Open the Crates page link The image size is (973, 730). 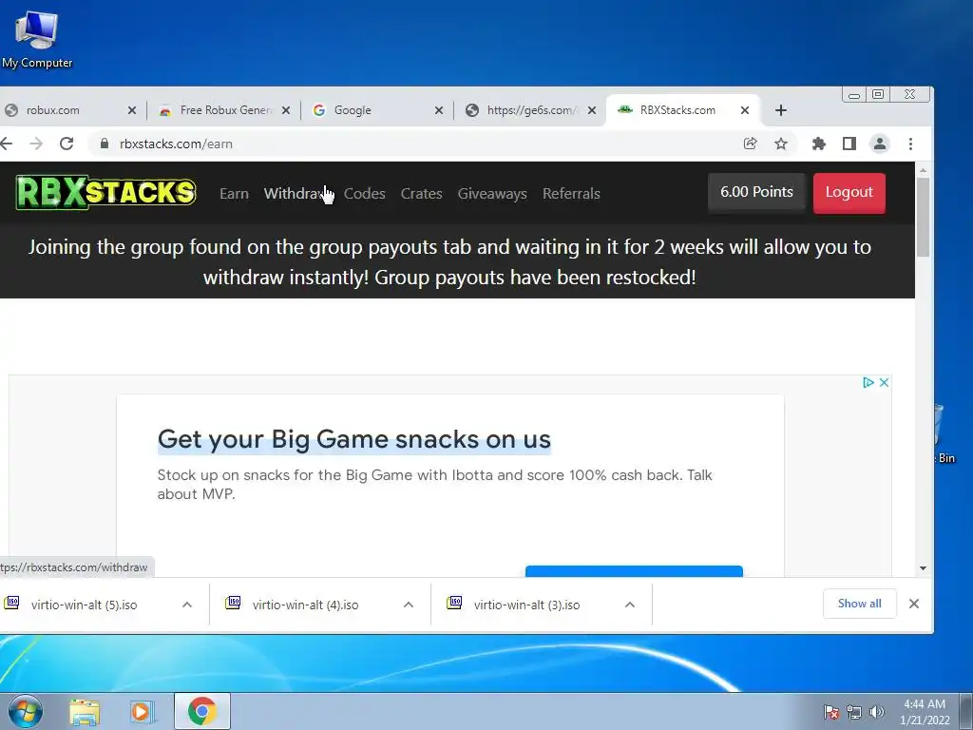point(421,194)
